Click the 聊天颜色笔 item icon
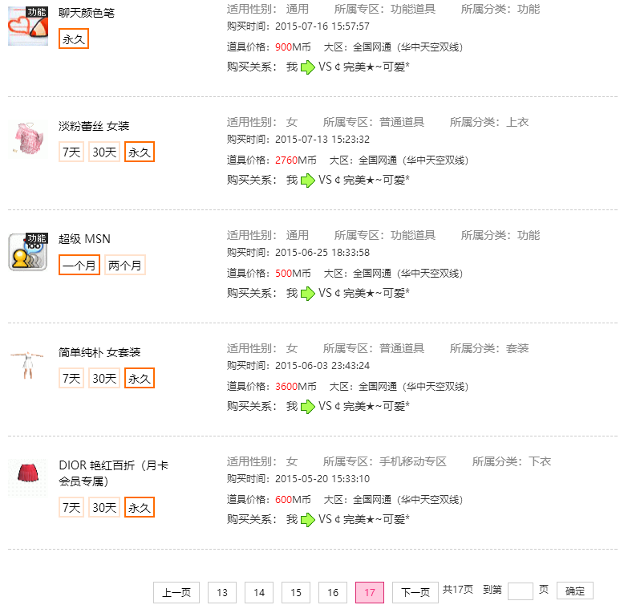The height and width of the screenshot is (609, 620). pos(28,26)
